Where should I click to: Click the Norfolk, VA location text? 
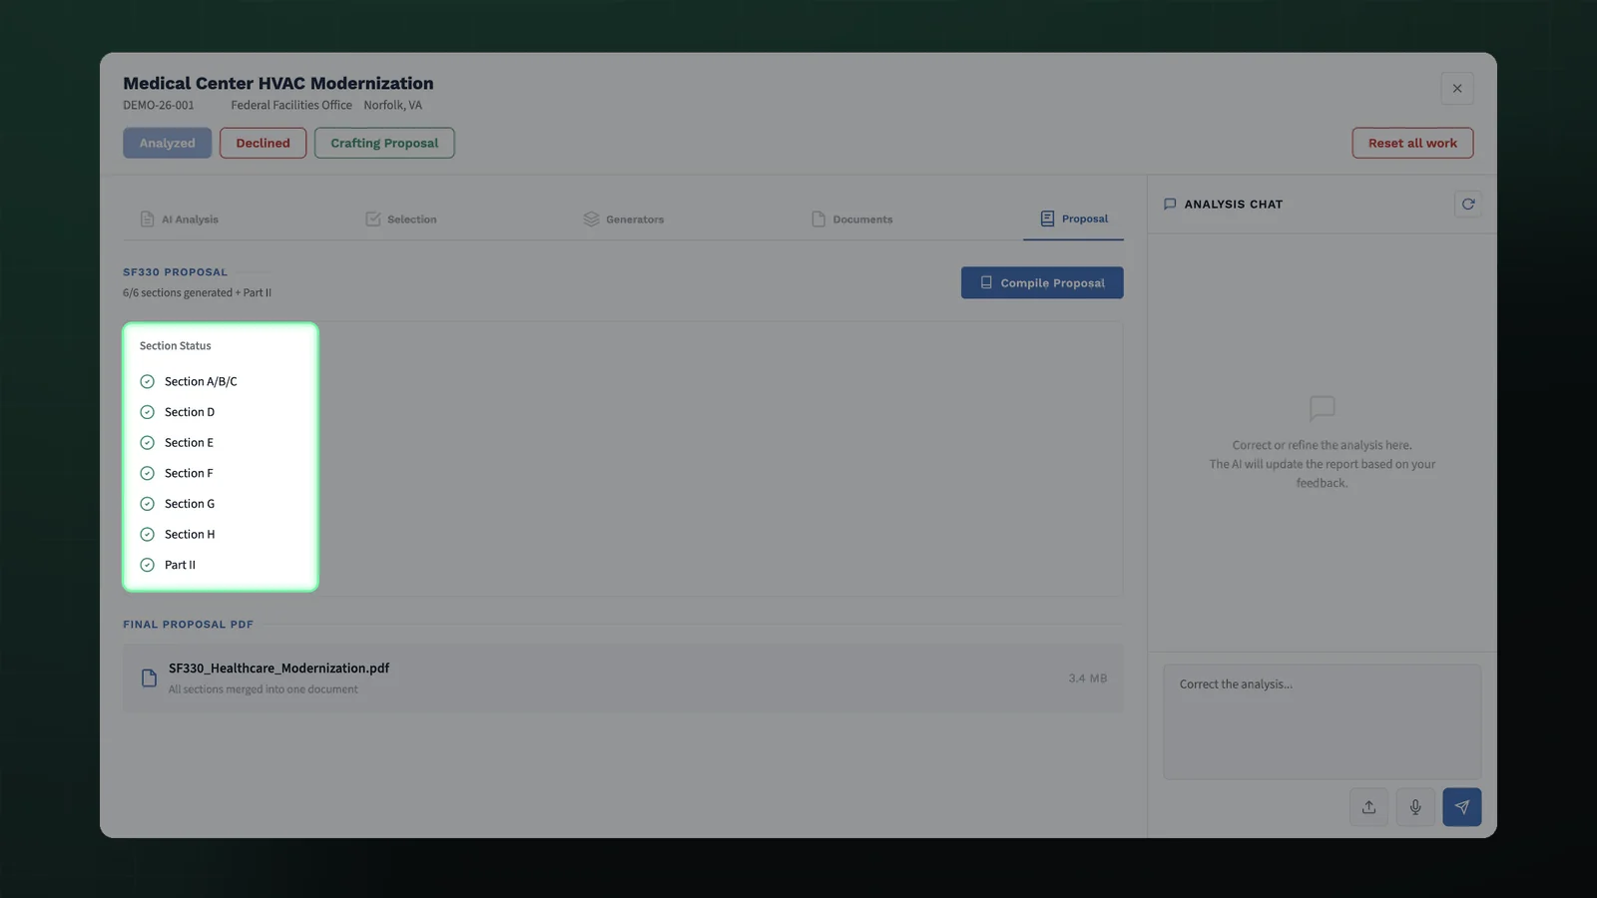click(392, 105)
